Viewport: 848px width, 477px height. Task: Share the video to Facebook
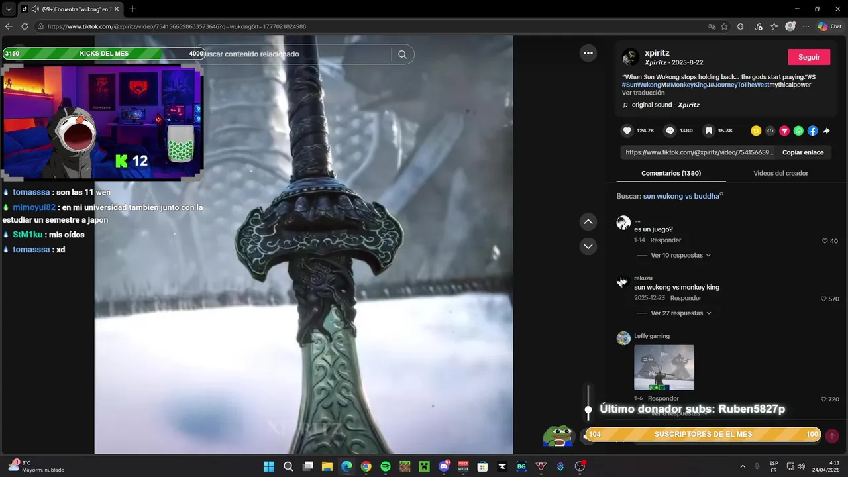[x=812, y=131]
